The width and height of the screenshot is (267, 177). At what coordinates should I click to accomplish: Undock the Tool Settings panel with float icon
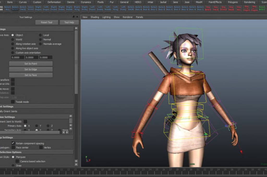pos(74,17)
